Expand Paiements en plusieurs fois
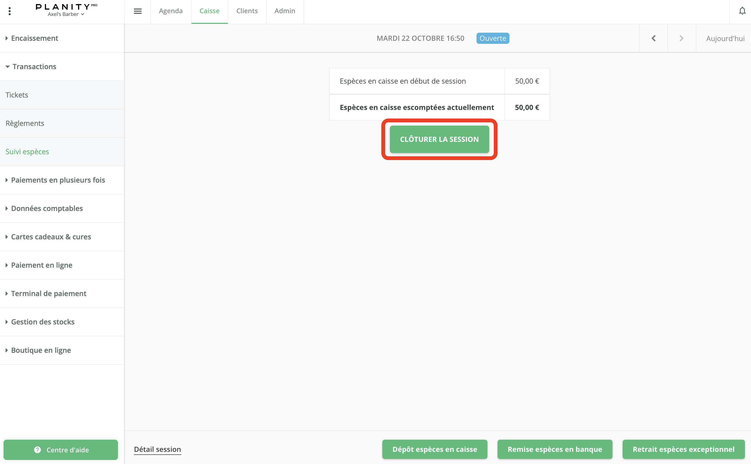 [x=58, y=180]
